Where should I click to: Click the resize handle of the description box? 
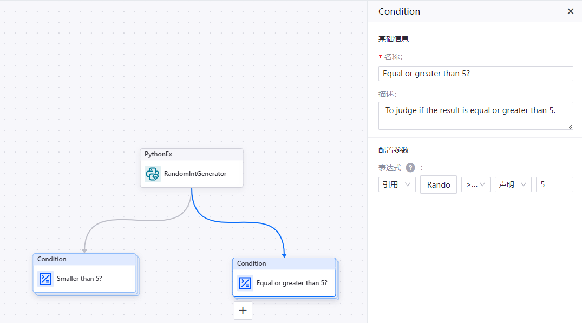[x=570, y=127]
